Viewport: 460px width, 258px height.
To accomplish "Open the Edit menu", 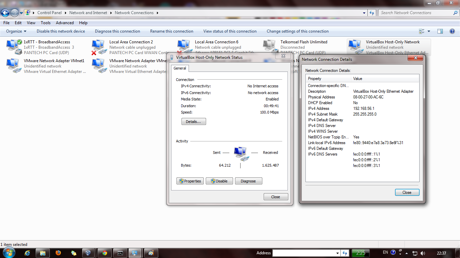I will pos(18,23).
